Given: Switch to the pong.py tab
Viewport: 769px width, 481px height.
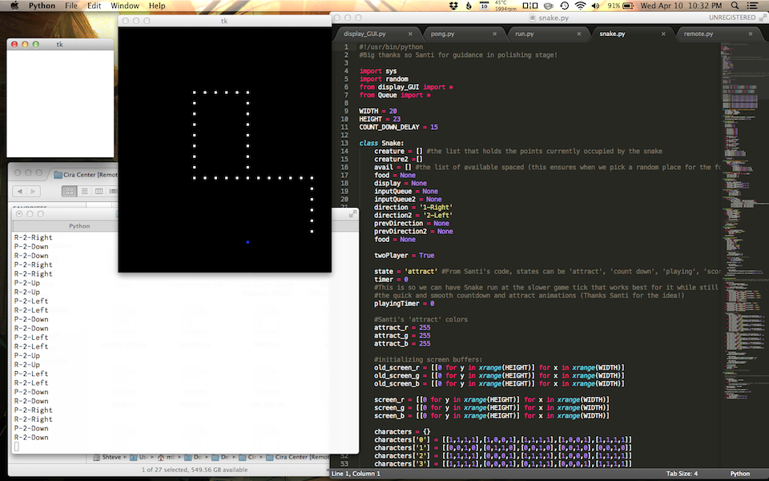Looking at the screenshot, I should pyautogui.click(x=442, y=34).
